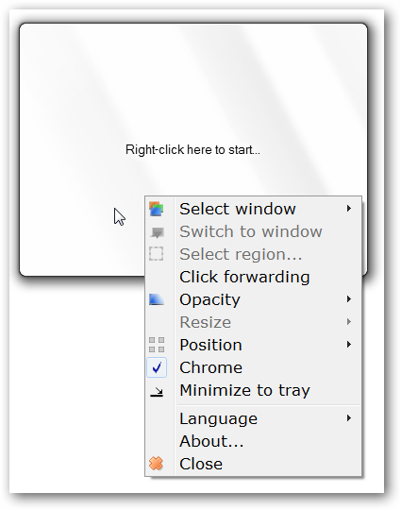
Task: Click the grayed Resize menu entry
Action: [x=253, y=322]
